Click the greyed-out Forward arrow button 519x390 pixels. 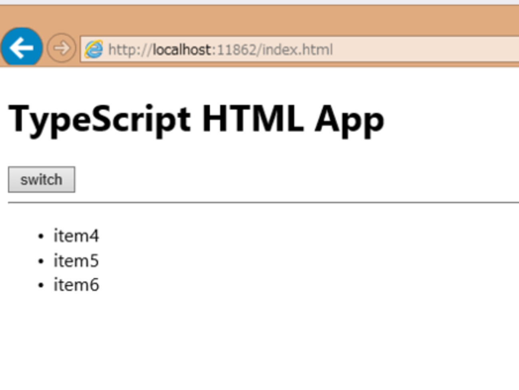61,48
